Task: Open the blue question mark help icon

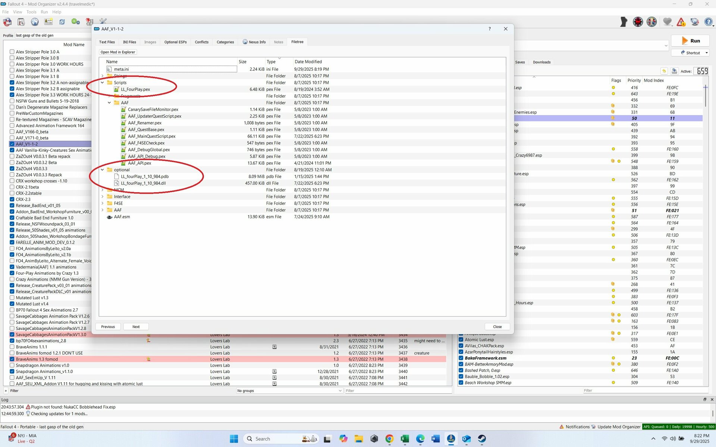Action: coord(708,22)
